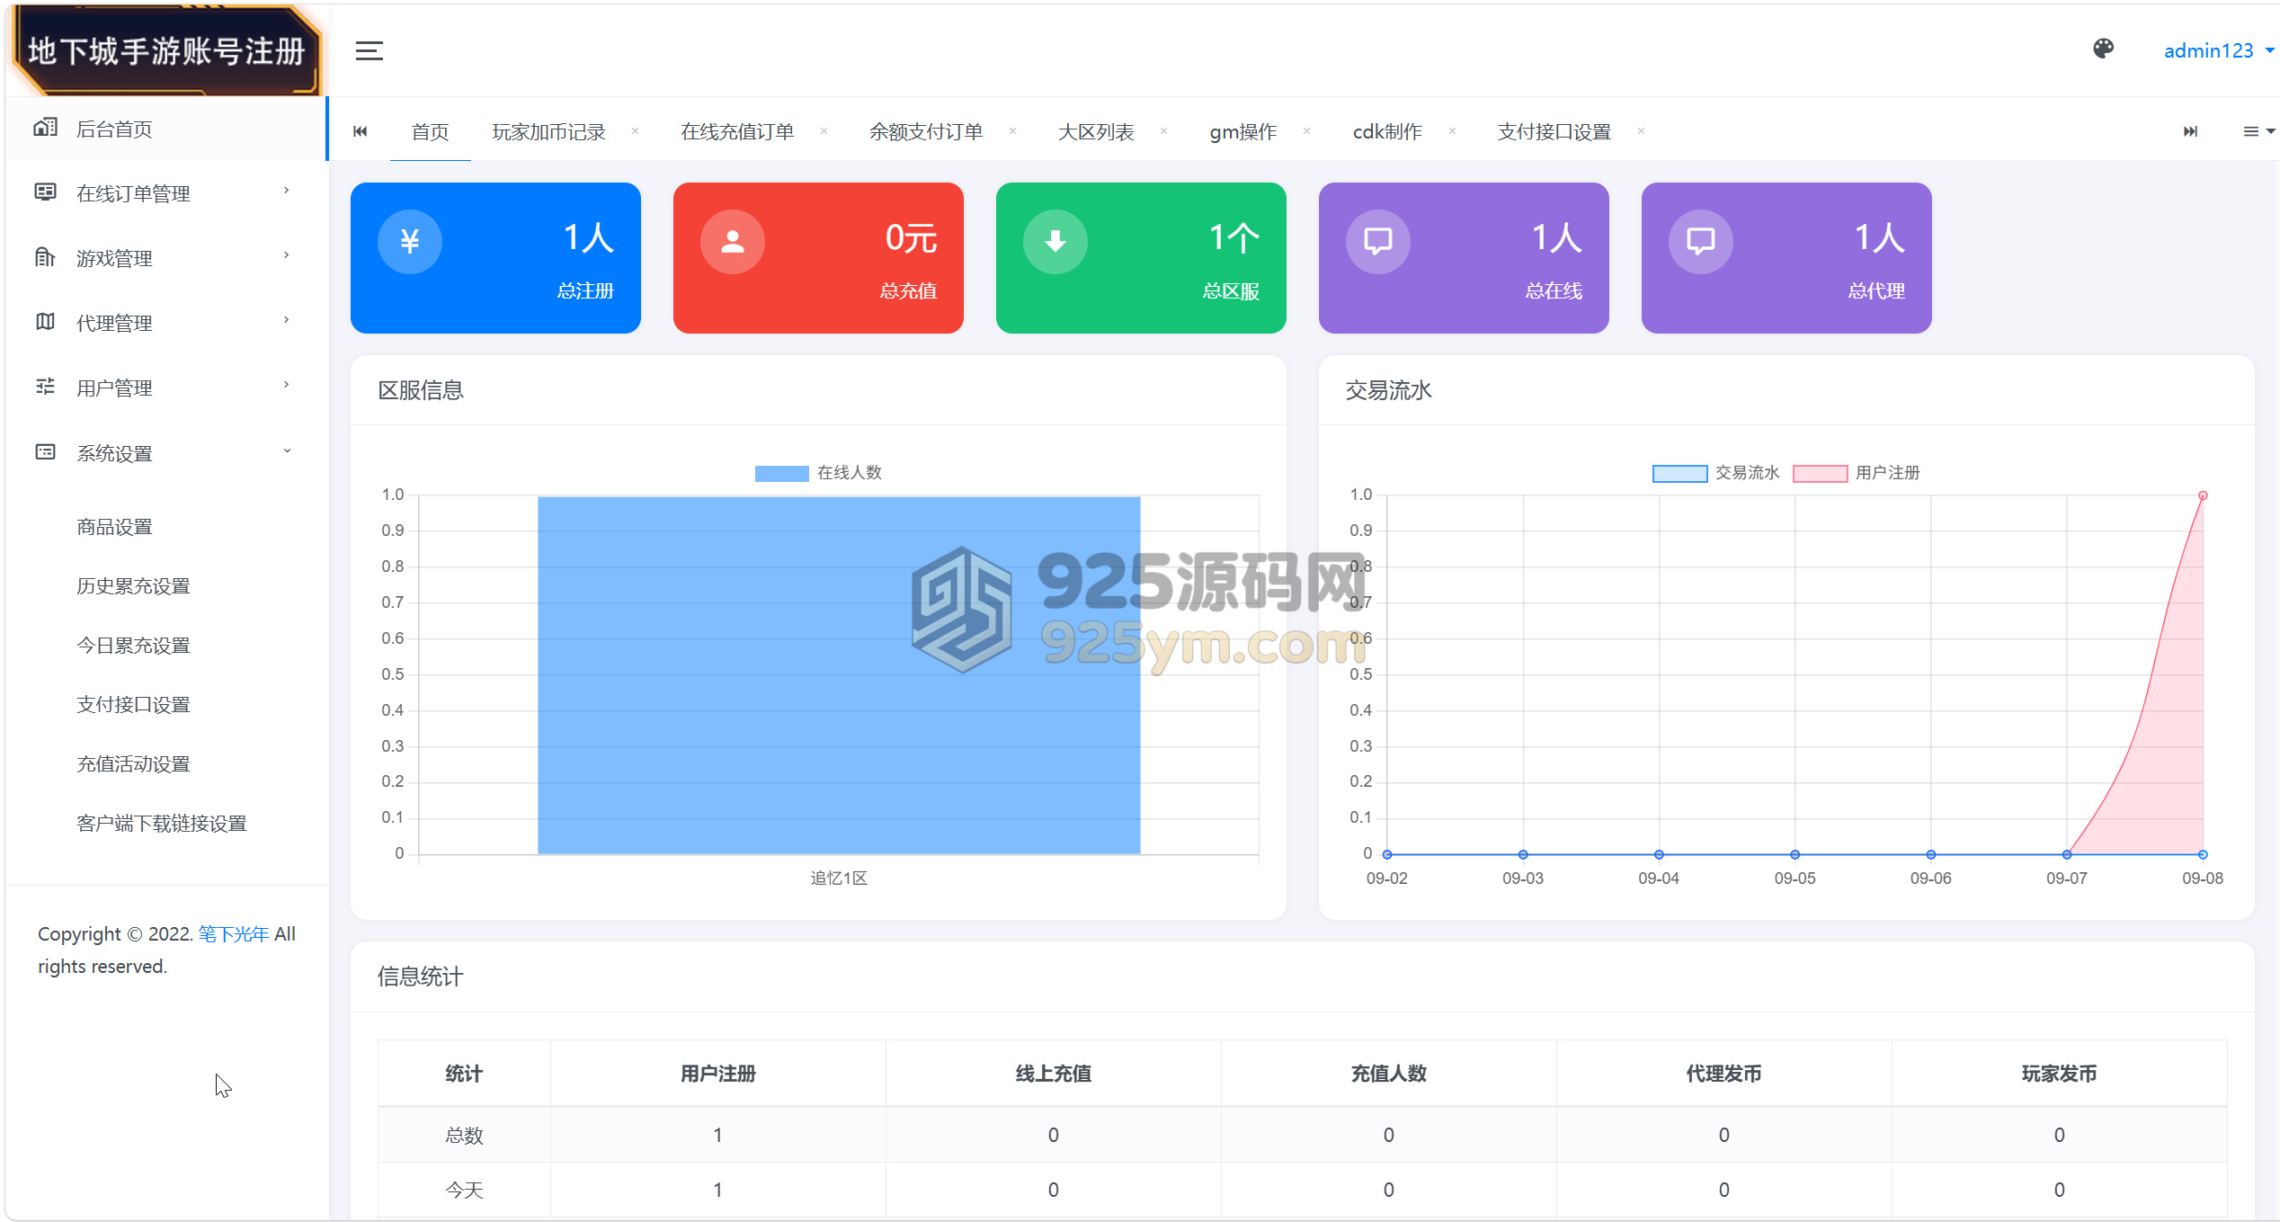2280x1222 pixels.
Task: Close the 余额支付订单 tab
Action: [x=1012, y=131]
